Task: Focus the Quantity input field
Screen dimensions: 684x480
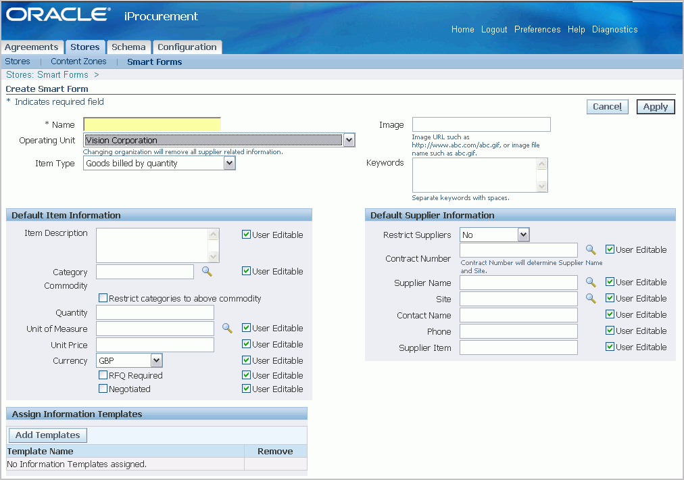Action: pyautogui.click(x=155, y=312)
